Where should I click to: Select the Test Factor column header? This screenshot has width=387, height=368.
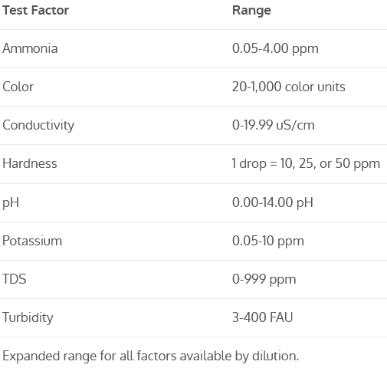(35, 11)
